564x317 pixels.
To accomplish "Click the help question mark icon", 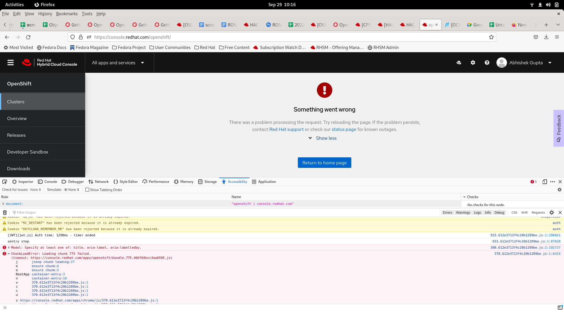I will (x=487, y=63).
